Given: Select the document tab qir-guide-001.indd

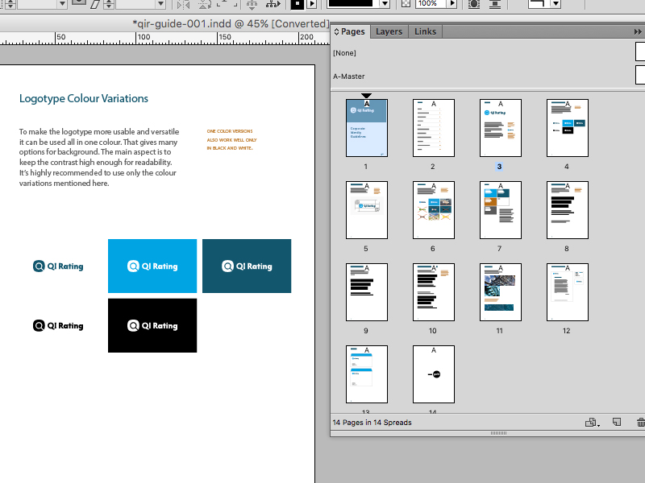Looking at the screenshot, I should [230, 24].
